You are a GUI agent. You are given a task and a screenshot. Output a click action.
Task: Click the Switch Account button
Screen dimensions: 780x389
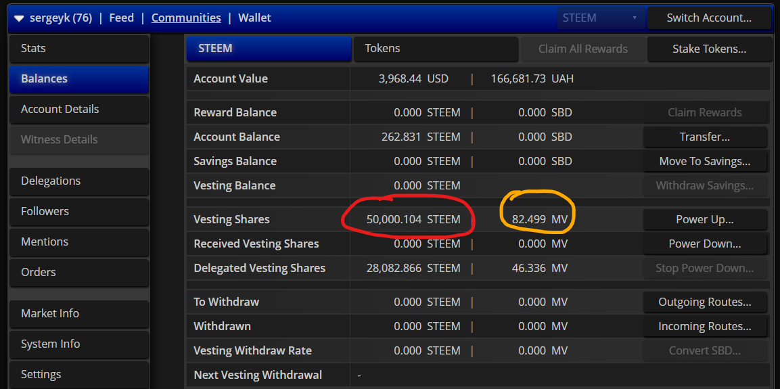click(x=709, y=18)
